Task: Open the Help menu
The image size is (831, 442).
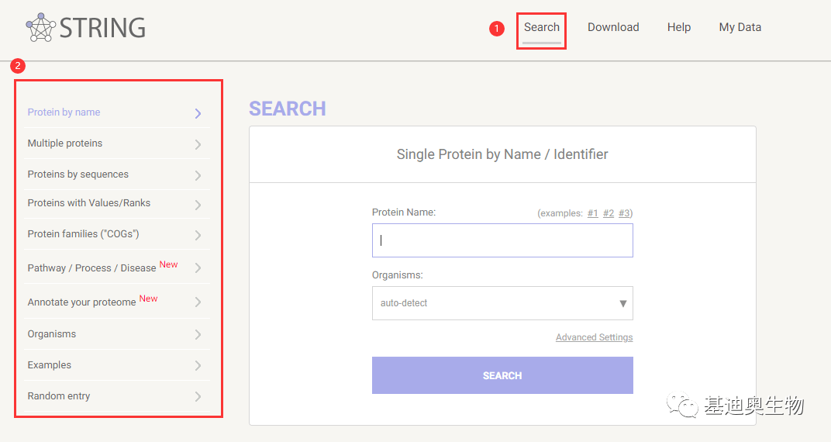Action: point(678,27)
